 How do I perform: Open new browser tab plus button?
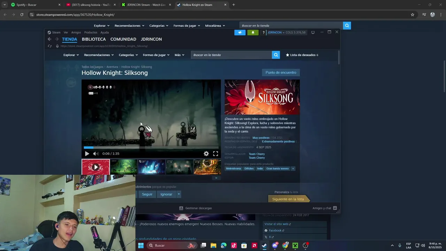[233, 5]
